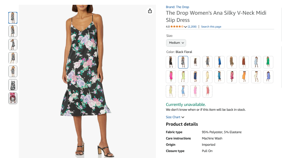Screen dimensions: 282x158
Task: Pick the lime green dress swatch
Action: (x=183, y=77)
